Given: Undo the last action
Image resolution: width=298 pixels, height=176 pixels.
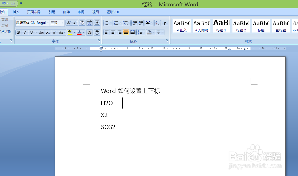Looking at the screenshot, I should pyautogui.click(x=4, y=3).
